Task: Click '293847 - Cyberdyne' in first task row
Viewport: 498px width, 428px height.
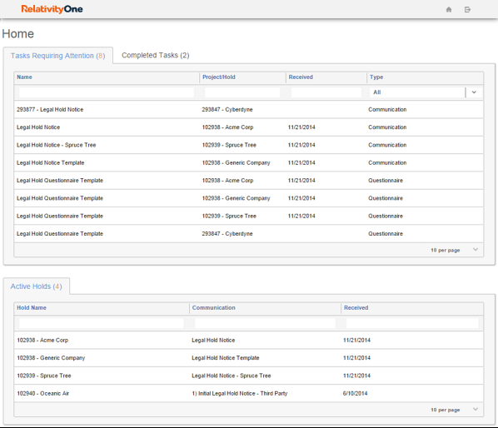Action: pos(227,110)
